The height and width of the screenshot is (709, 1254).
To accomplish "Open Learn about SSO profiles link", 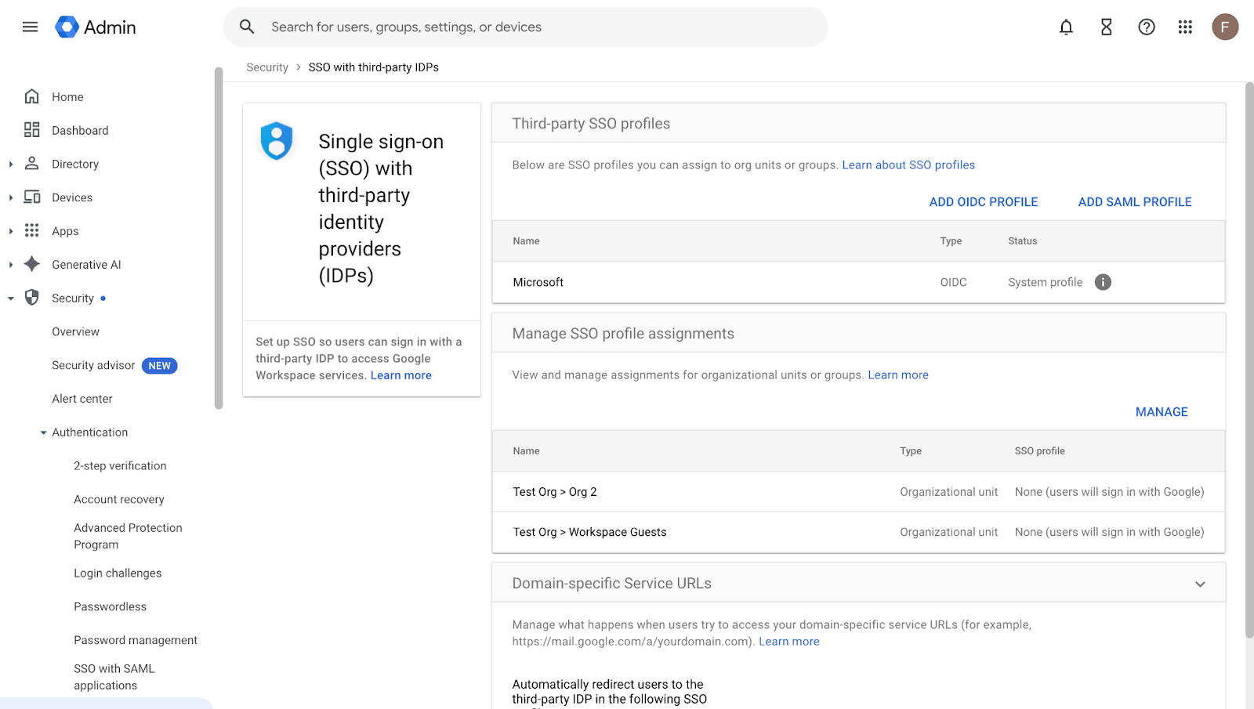I will [908, 165].
